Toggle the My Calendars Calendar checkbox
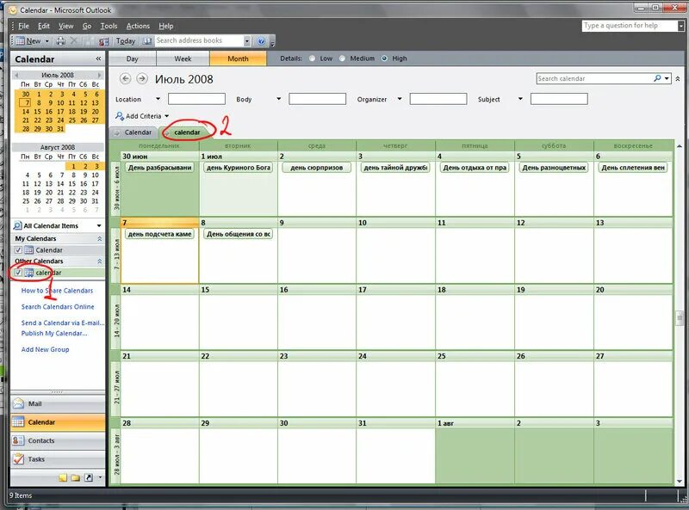Image resolution: width=689 pixels, height=510 pixels. (18, 249)
